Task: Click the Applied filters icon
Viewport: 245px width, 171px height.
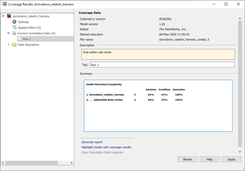Action: 14,28
